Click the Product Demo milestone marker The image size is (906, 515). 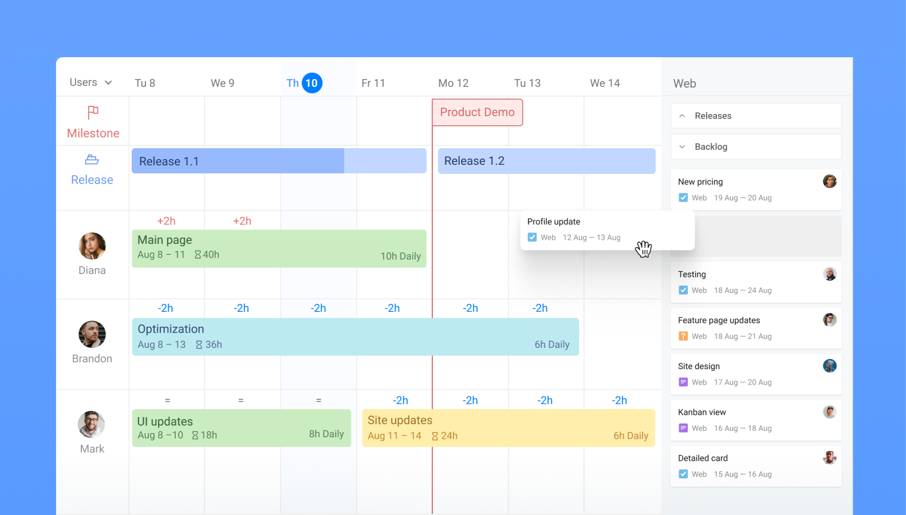[477, 112]
